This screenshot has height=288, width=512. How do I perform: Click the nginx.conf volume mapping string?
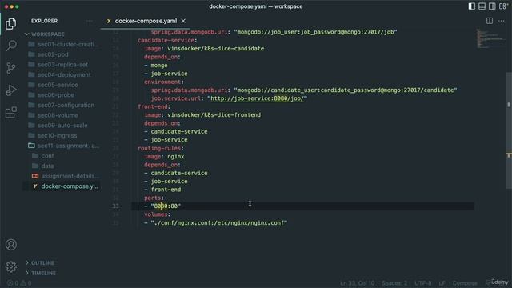click(218, 222)
